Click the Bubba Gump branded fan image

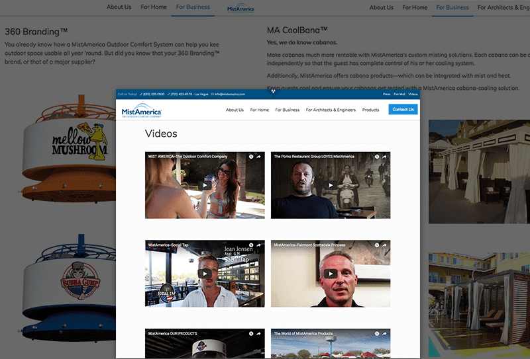click(x=68, y=288)
